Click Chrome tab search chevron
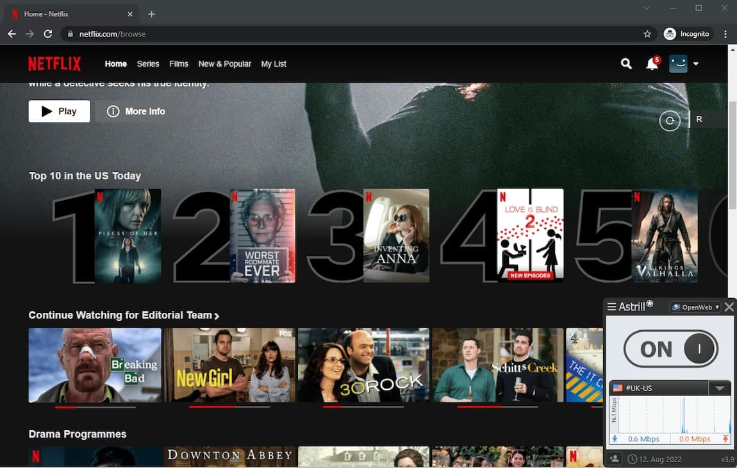The height and width of the screenshot is (468, 737). pyautogui.click(x=647, y=8)
